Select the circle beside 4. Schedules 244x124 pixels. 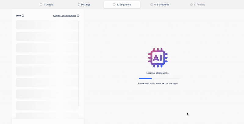click(152, 5)
